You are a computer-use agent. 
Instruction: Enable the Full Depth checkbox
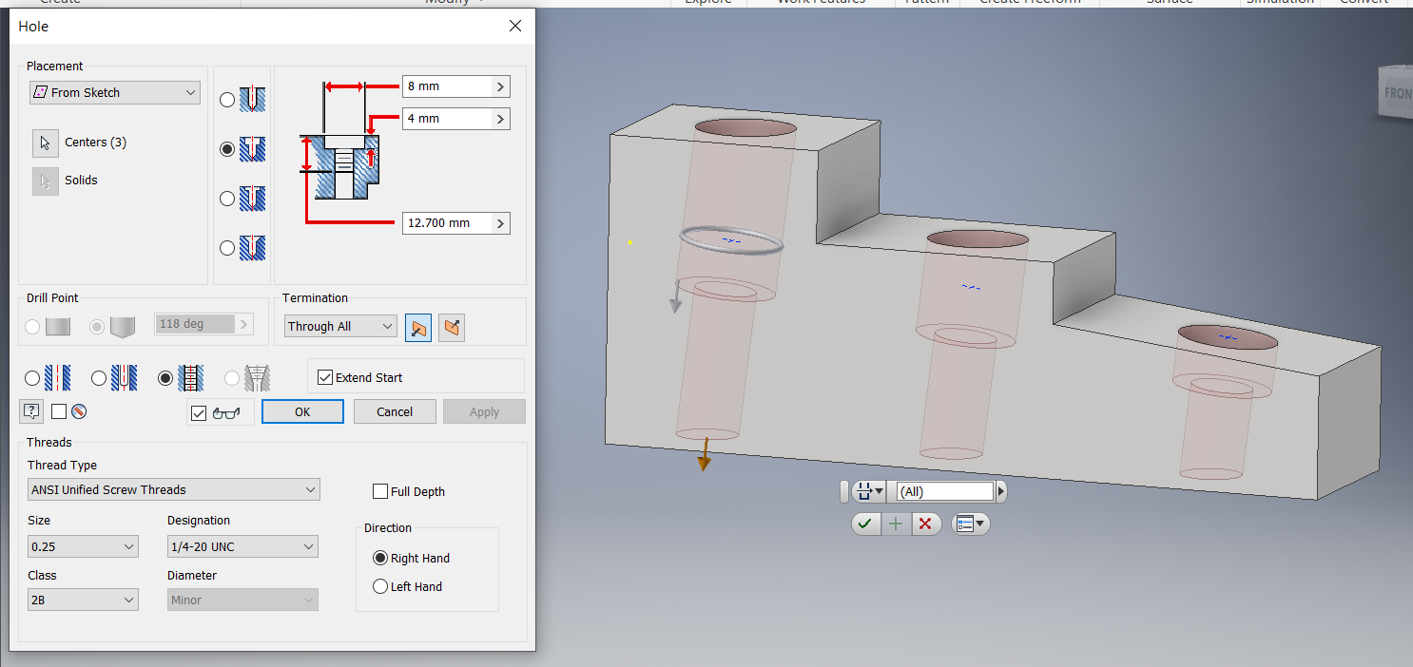[x=380, y=491]
